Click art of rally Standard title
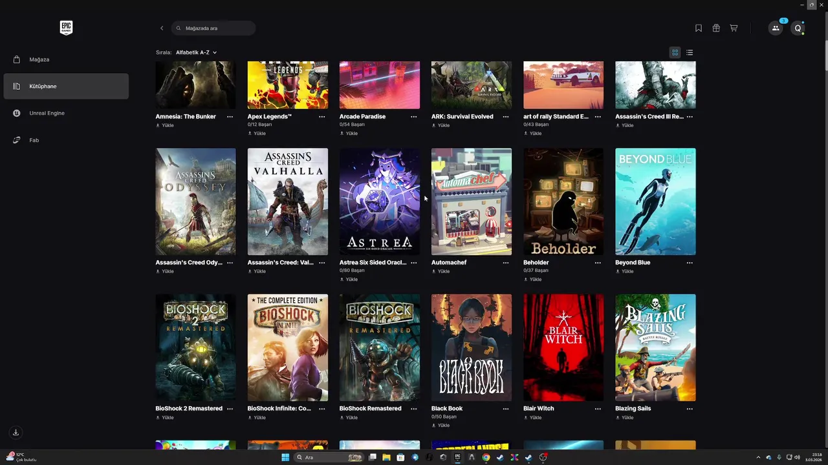This screenshot has width=828, height=465. (556, 117)
